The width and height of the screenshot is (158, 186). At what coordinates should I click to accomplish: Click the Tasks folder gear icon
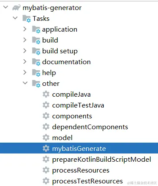pyautogui.click(x=26, y=19)
